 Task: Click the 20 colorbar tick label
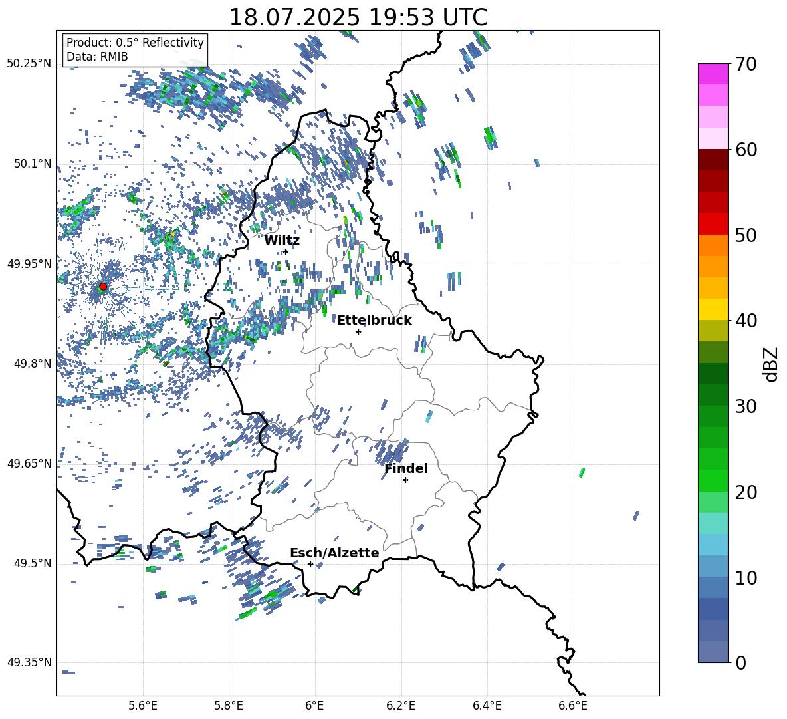pyautogui.click(x=746, y=492)
